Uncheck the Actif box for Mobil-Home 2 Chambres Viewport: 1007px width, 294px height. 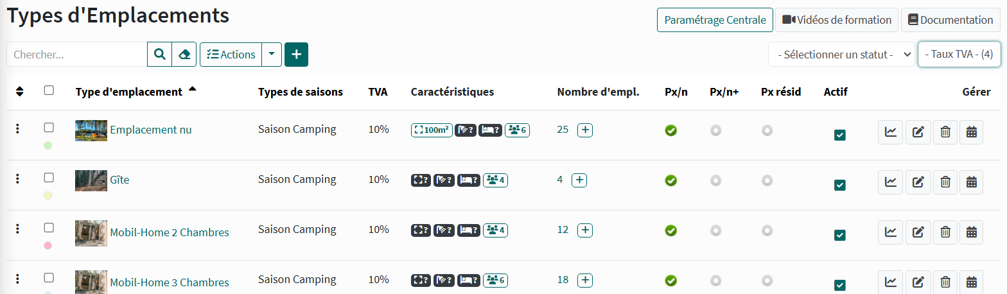pyautogui.click(x=839, y=235)
